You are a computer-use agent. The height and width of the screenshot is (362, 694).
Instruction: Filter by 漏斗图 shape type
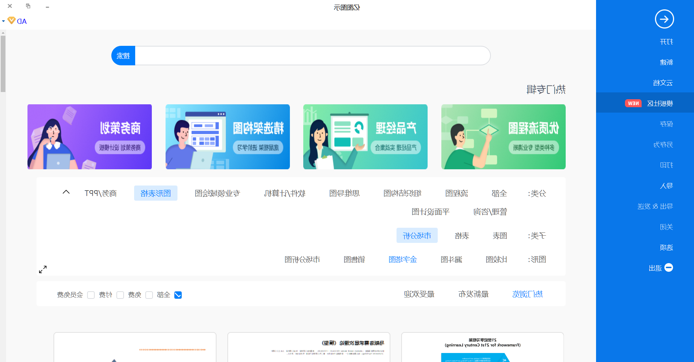click(451, 259)
